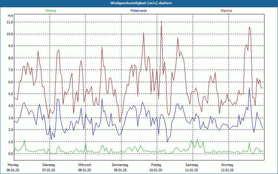The image size is (278, 174).
Task: Click the blue Mittelwerte legend label
Action: (x=138, y=11)
